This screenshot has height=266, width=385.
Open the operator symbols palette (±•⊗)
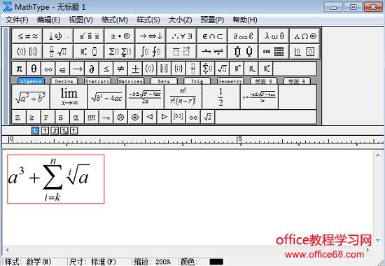120,36
